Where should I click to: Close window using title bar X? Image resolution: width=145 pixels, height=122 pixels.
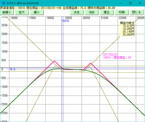(140, 3)
